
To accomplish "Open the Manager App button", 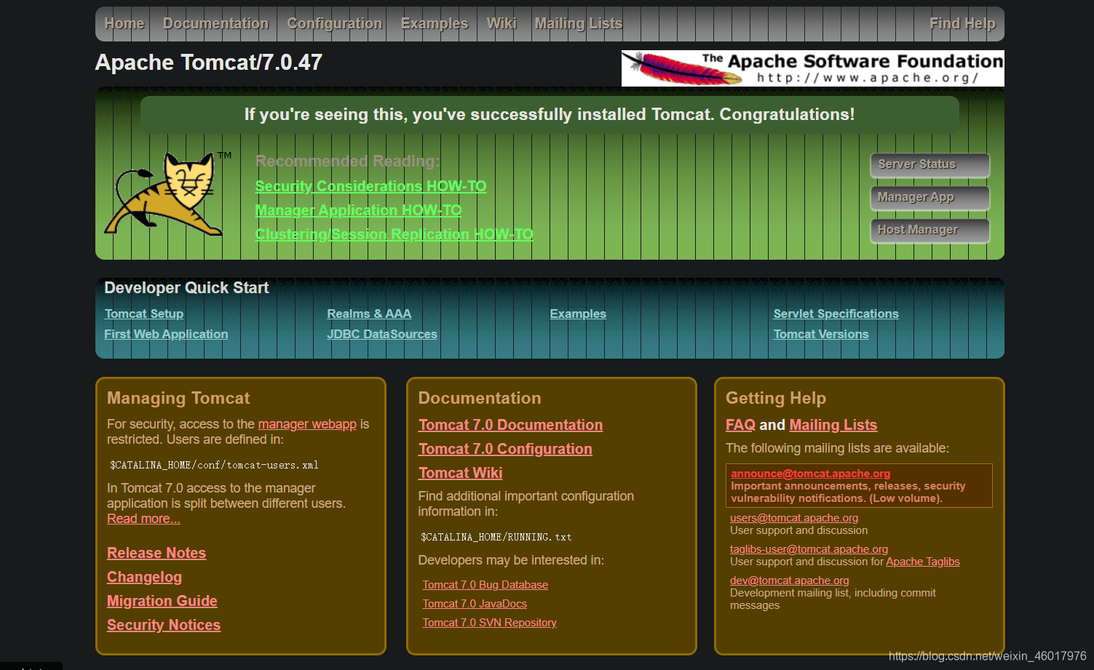I will (x=930, y=198).
